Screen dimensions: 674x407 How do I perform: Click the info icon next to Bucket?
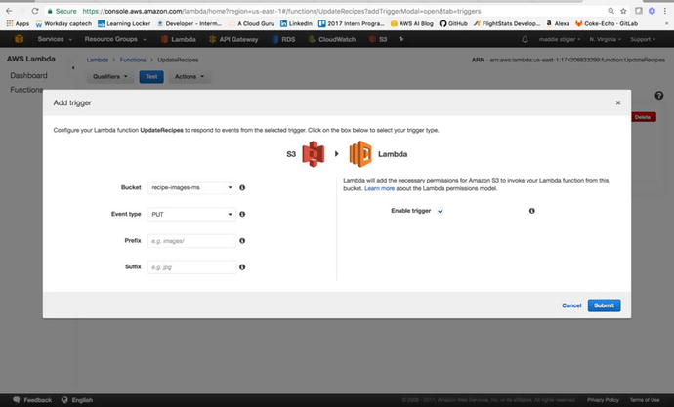point(242,187)
